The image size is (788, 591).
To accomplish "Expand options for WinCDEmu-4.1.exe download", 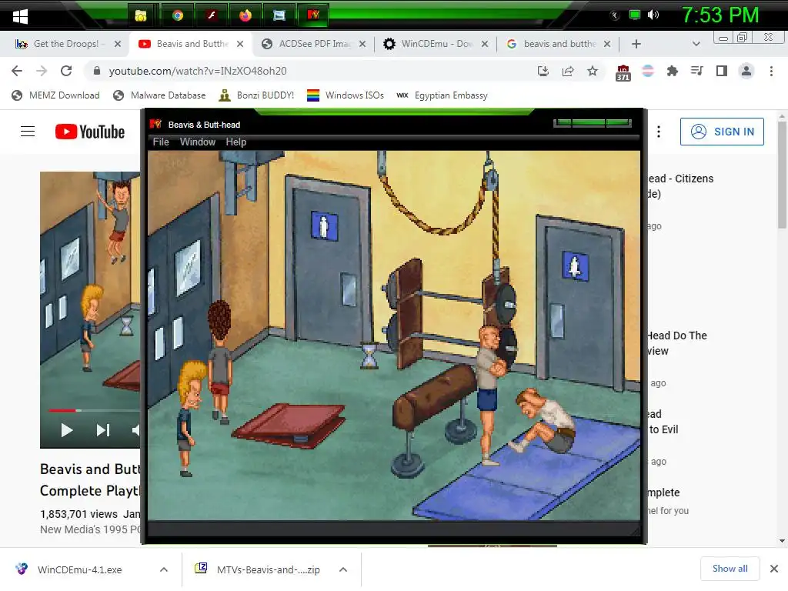I will tap(164, 569).
